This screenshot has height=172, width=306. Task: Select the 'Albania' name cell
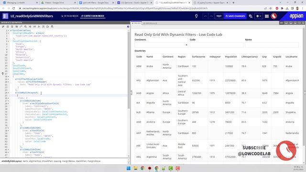(150, 112)
